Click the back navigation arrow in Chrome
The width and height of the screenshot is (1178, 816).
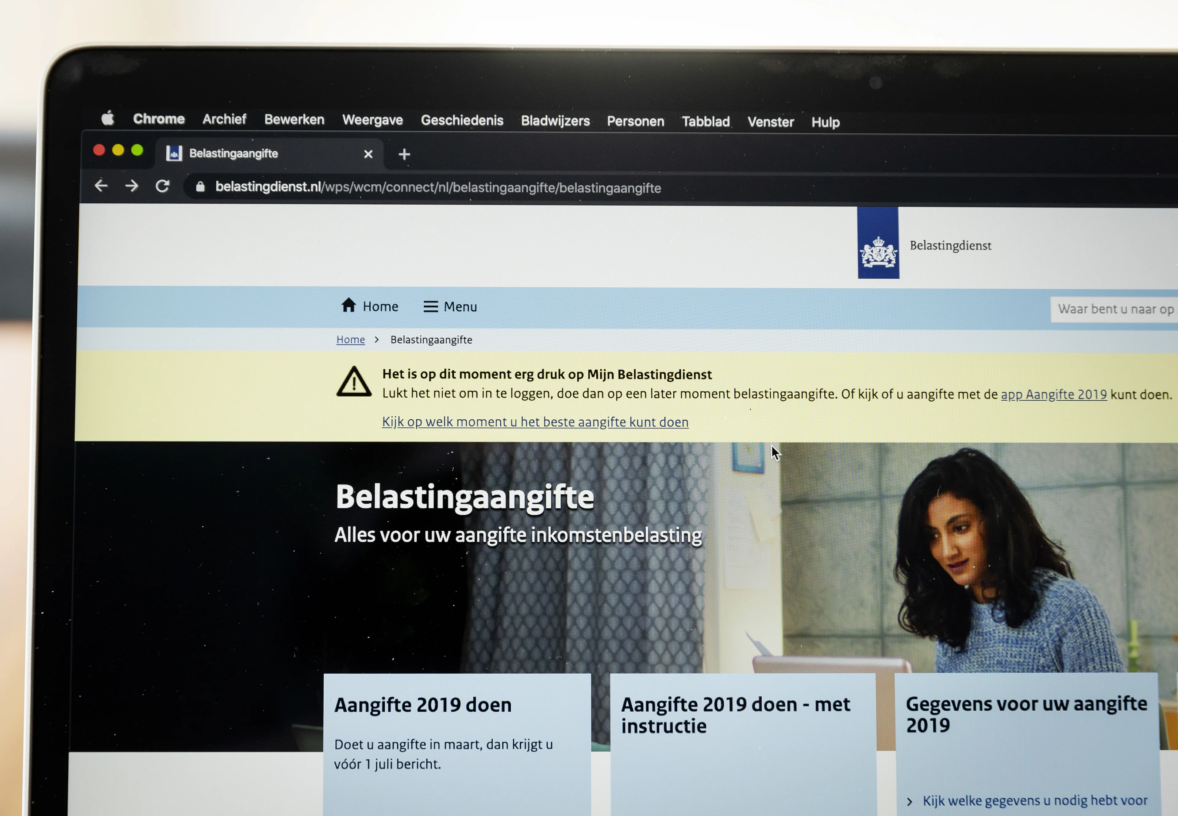tap(101, 187)
